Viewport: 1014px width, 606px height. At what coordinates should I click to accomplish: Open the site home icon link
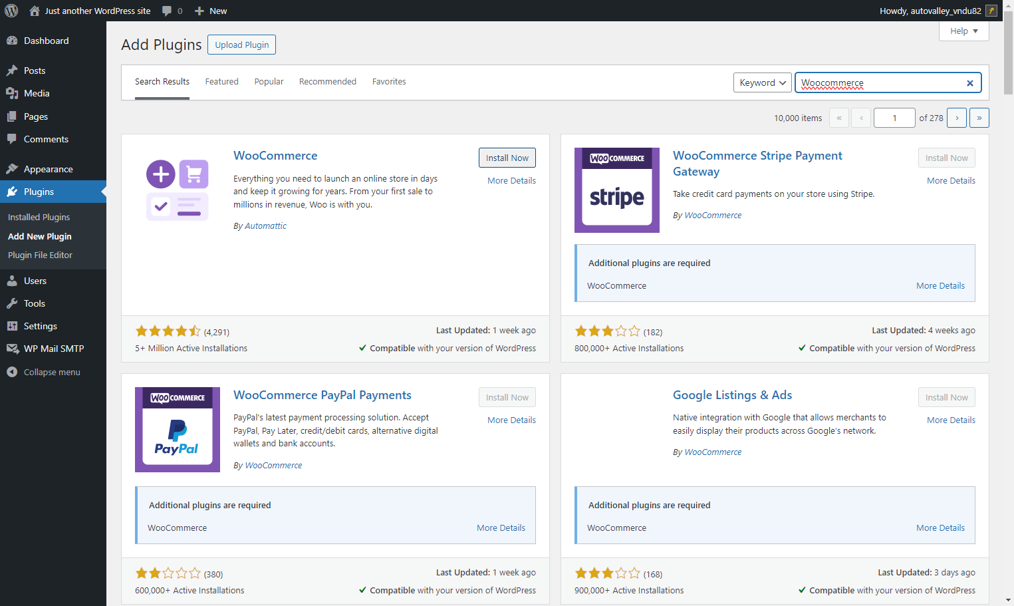coord(35,11)
